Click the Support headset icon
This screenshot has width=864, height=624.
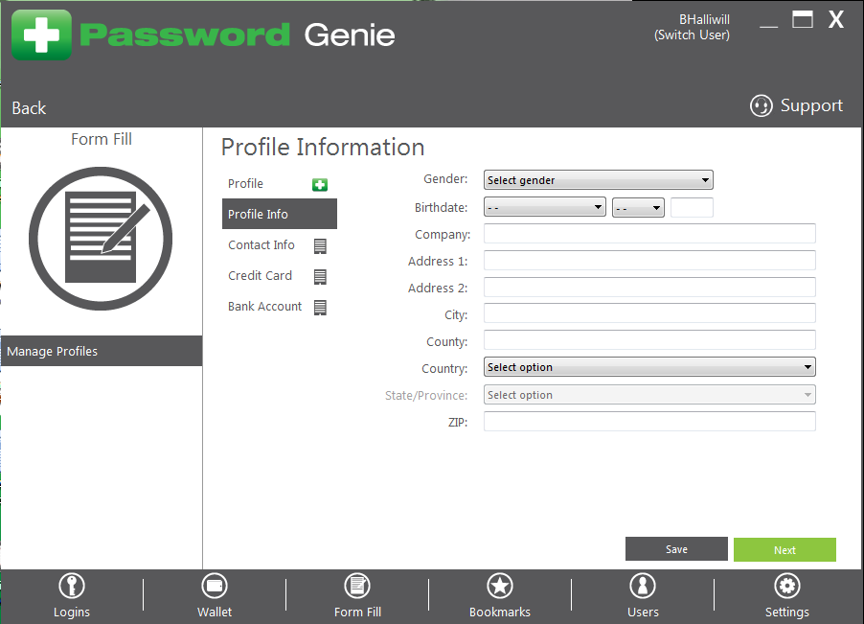[761, 105]
